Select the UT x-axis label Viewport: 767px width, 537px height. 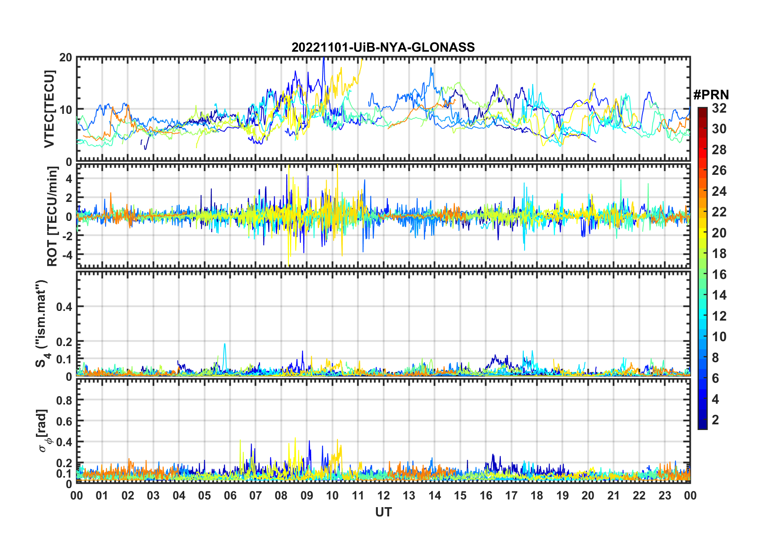383,512
